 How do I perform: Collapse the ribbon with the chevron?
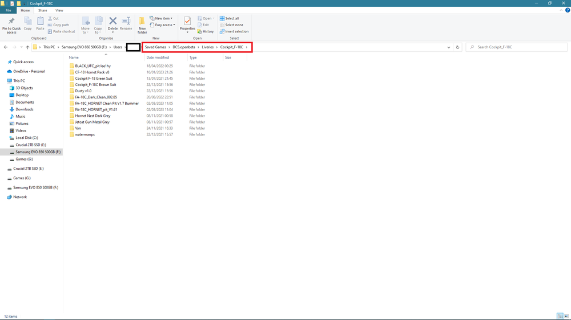pos(561,10)
